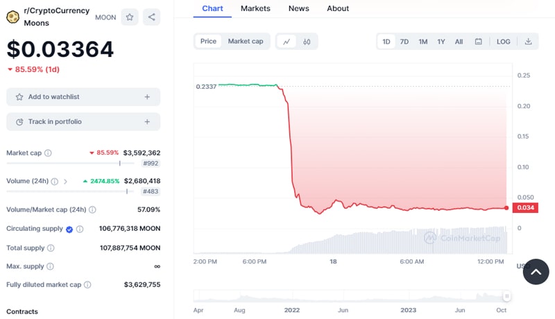Switch to the About tab
Viewport: 555px width, 319px height.
click(x=338, y=8)
